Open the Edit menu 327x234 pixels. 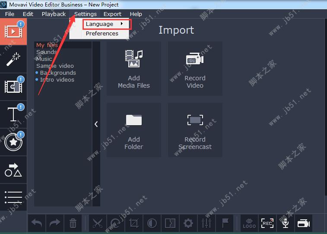pyautogui.click(x=28, y=14)
